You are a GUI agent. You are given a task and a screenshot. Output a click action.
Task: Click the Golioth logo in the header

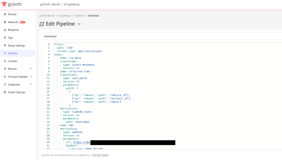click(x=11, y=4)
